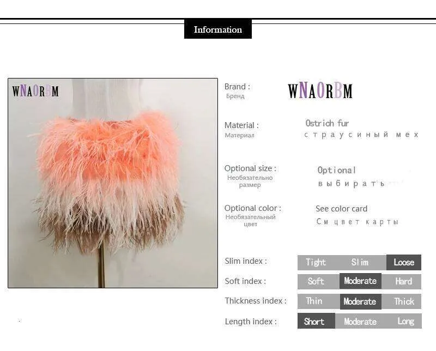The width and height of the screenshot is (436, 351).
Task: Click the WNAORBM watermark on product photo
Action: 35,91
